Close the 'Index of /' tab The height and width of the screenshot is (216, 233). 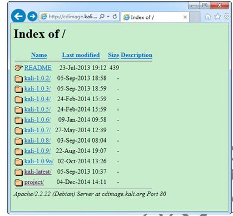pos(185,17)
